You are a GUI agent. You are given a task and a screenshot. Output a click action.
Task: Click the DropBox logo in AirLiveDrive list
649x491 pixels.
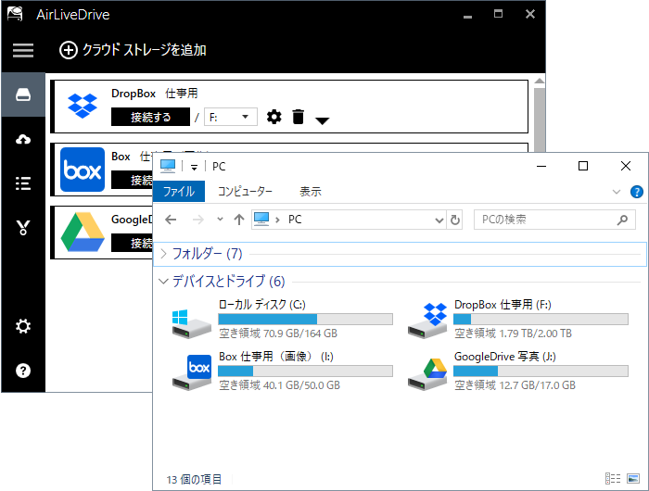[83, 106]
